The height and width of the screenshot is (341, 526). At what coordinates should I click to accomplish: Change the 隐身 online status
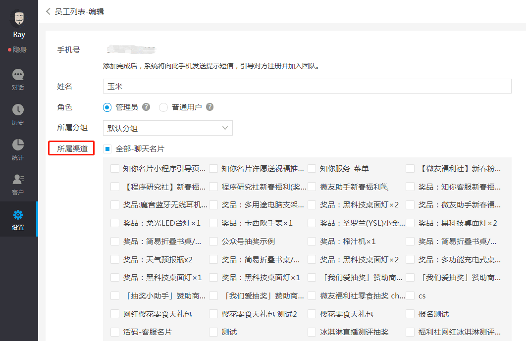tap(17, 49)
